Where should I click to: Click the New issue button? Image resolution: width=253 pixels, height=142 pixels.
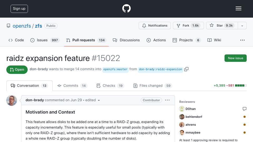pos(235,58)
